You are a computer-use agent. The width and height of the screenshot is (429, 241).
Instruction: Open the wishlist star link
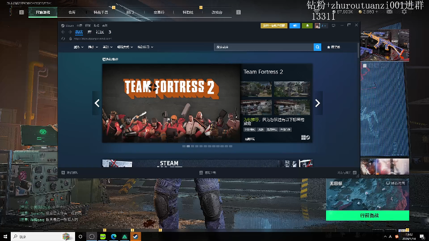(x=334, y=47)
